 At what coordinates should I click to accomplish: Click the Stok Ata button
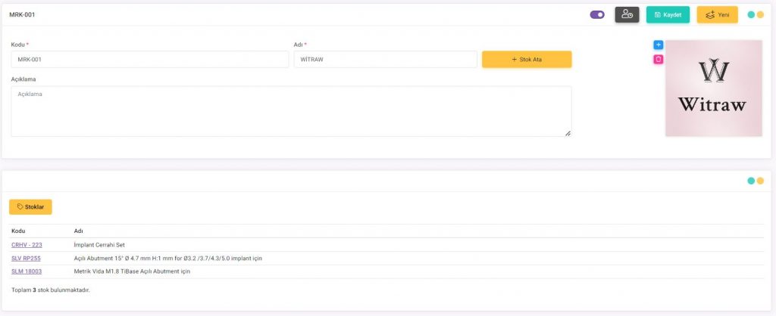click(527, 59)
